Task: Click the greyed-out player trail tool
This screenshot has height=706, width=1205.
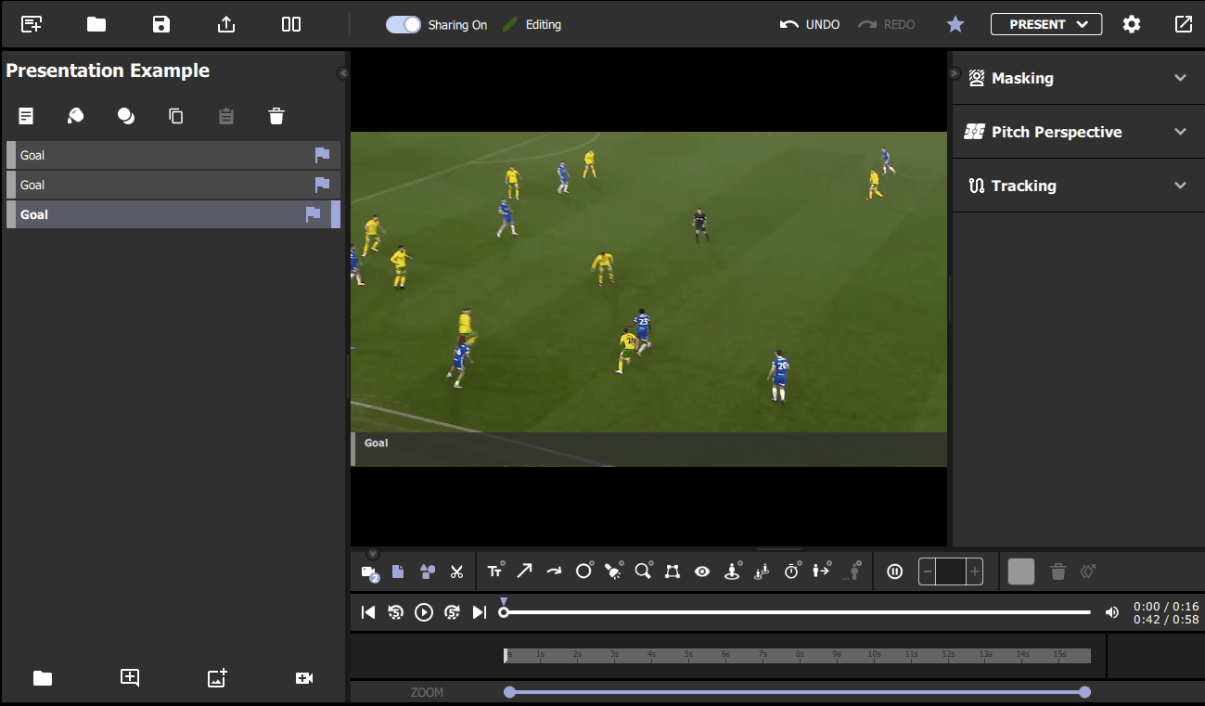Action: pyautogui.click(x=852, y=571)
